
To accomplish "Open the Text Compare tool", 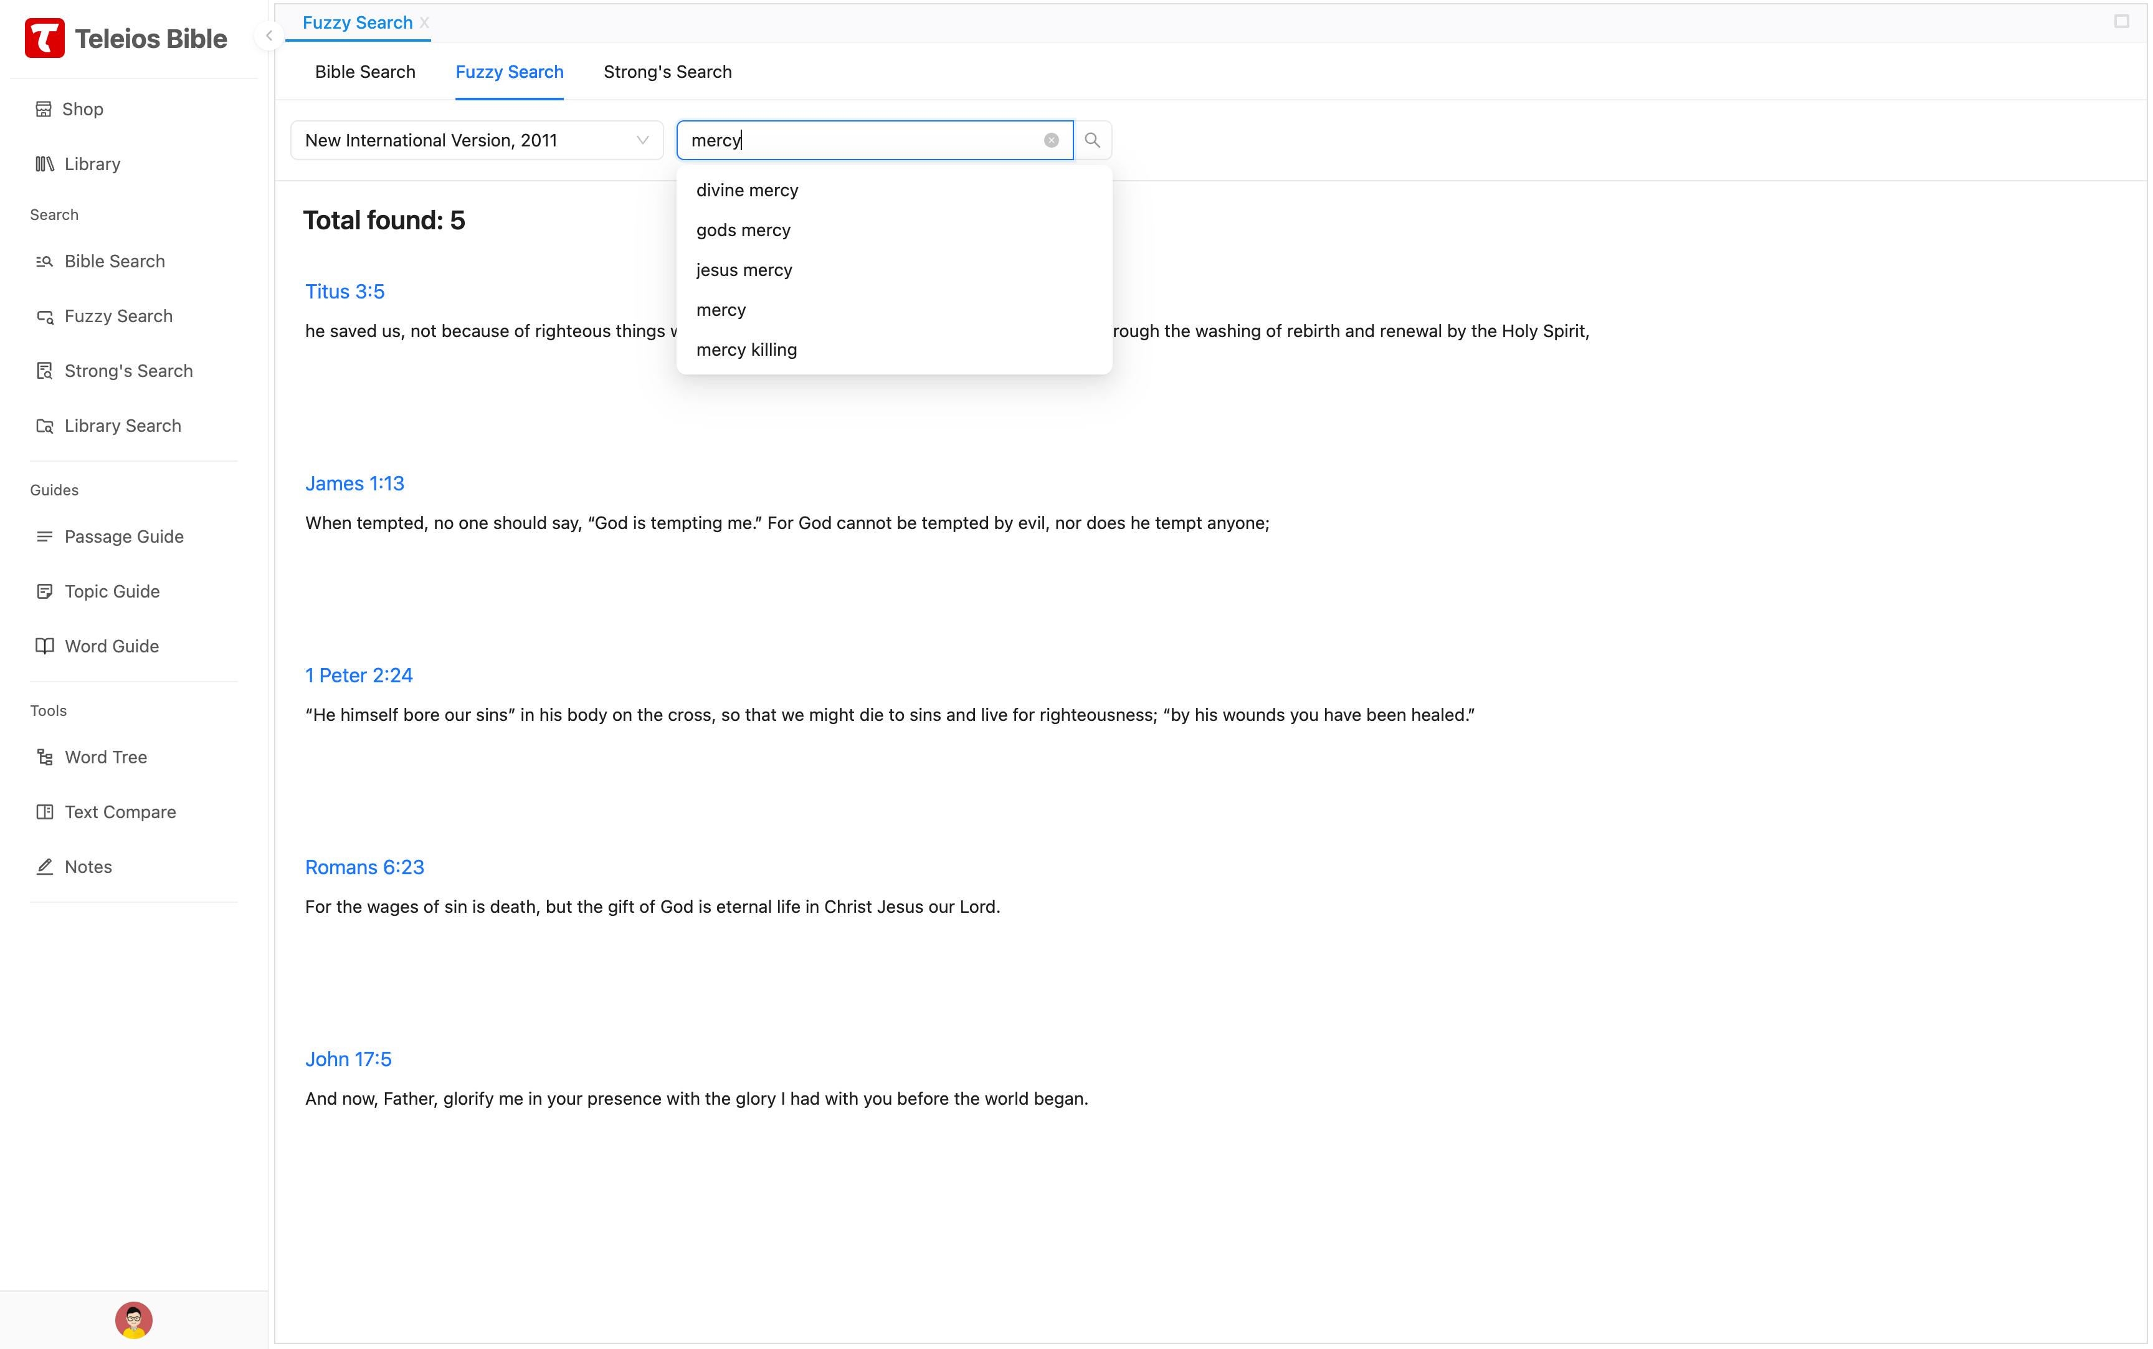I will [x=120, y=812].
